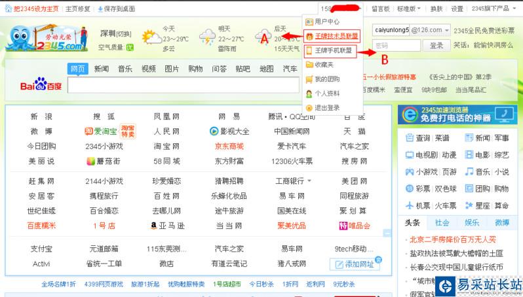Choose 王牌技术员联盟 in the user menu
Screen dimensions: 523x297
(x=337, y=36)
